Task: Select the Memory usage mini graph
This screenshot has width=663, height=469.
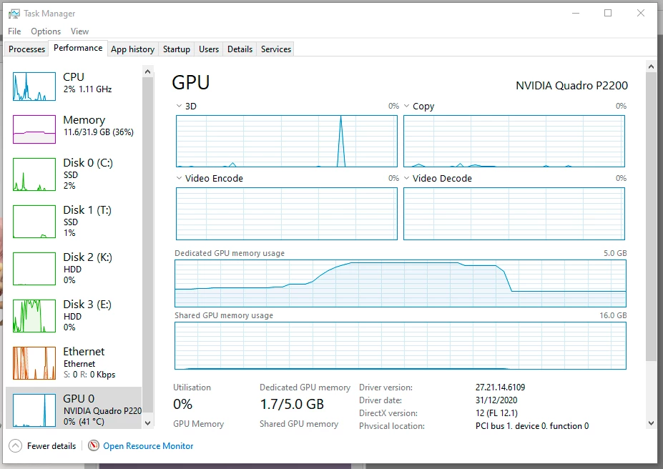Action: 34,129
